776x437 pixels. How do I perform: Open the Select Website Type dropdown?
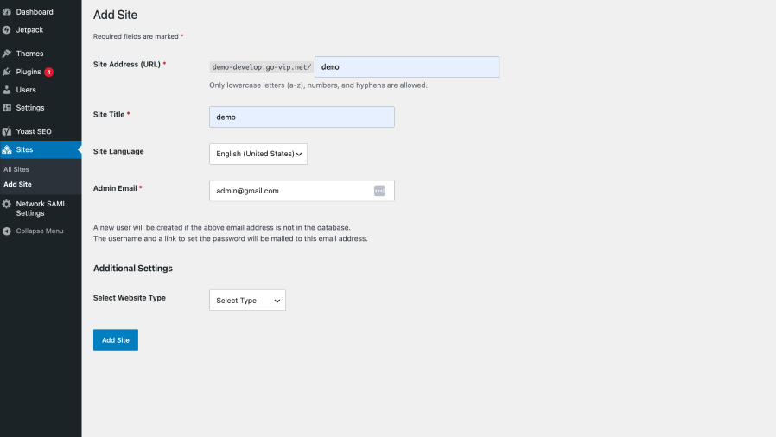pos(247,300)
